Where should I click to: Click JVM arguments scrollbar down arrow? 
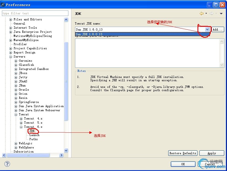221,65
